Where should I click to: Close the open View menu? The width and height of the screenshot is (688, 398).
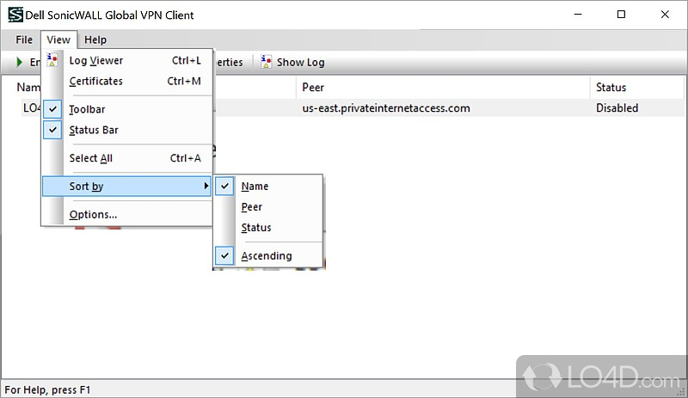coord(58,40)
